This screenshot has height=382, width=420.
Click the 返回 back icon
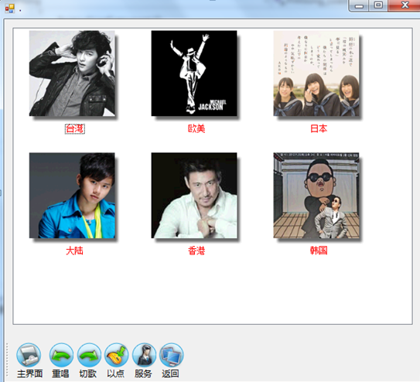pyautogui.click(x=172, y=355)
